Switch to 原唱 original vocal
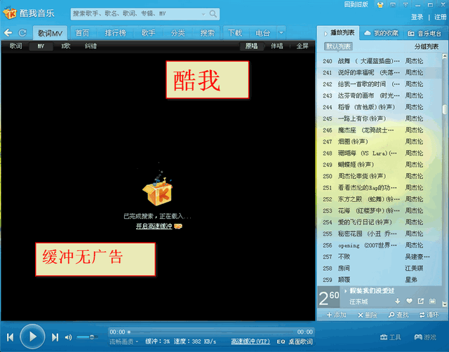The image size is (449, 352). tap(251, 46)
